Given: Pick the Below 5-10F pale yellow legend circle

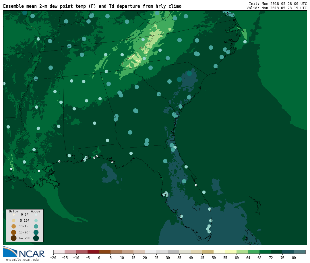Looking at the screenshot, I should pos(13,220).
